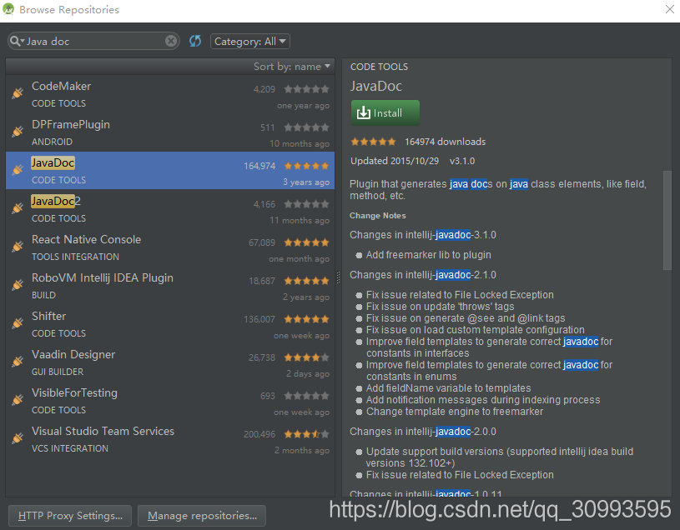The height and width of the screenshot is (530, 680).
Task: Click Changes in intellij-javadoc-2.1.0 line
Action: (x=423, y=275)
